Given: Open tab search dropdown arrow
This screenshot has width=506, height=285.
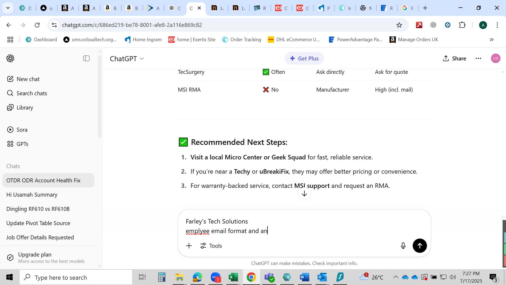Looking at the screenshot, I should [8, 8].
